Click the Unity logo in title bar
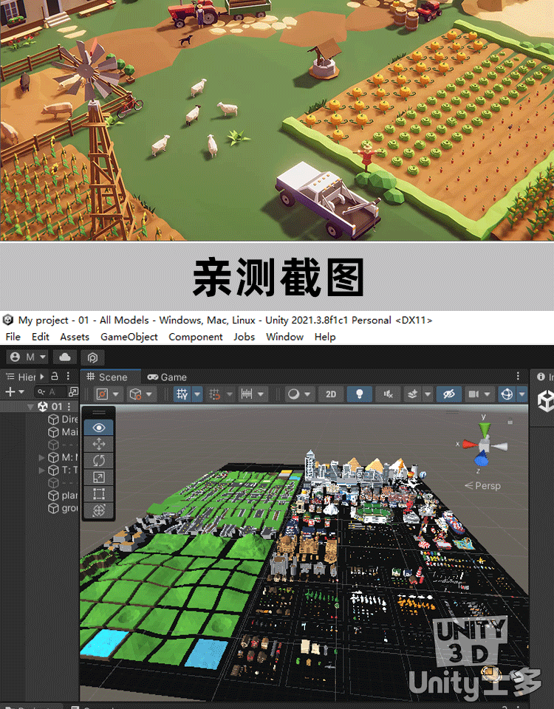The image size is (554, 709). coord(8,320)
